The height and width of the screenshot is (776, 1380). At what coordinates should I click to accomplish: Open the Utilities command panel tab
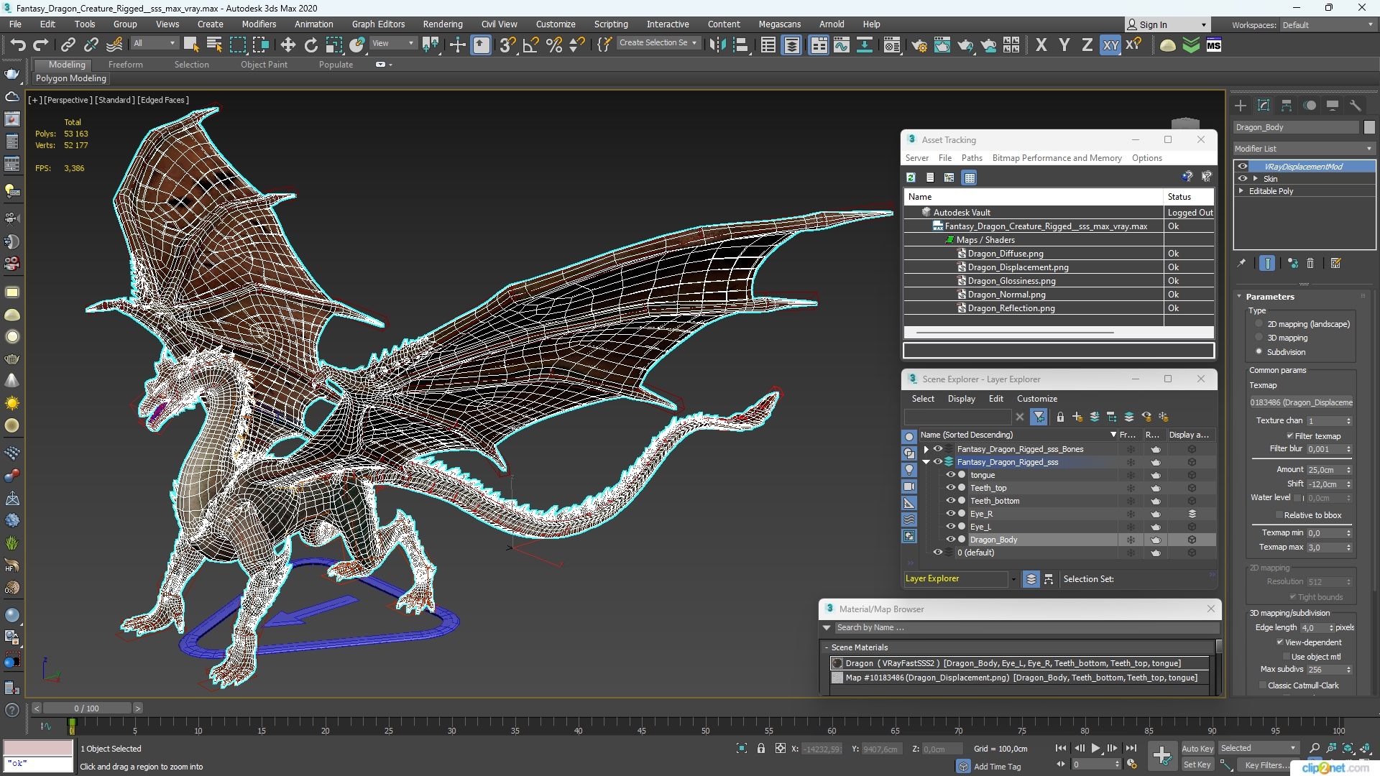pyautogui.click(x=1356, y=106)
